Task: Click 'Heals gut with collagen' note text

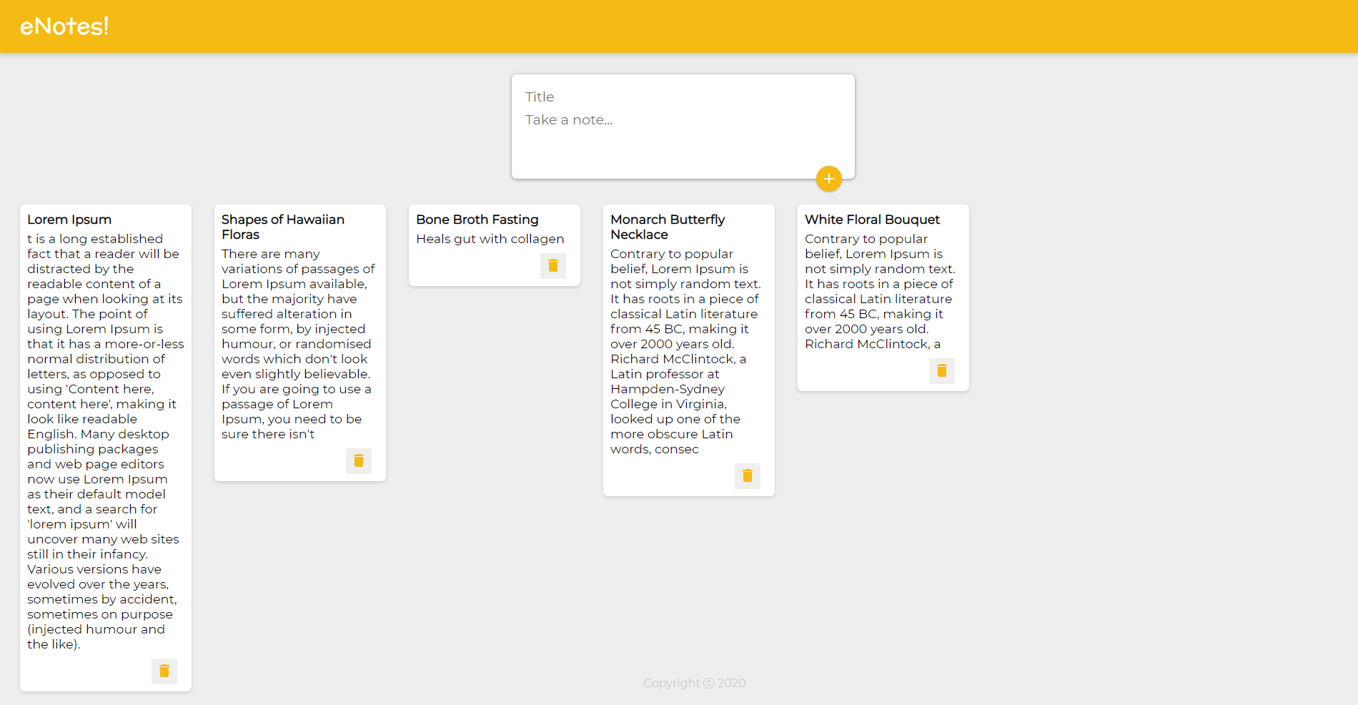Action: coord(490,239)
